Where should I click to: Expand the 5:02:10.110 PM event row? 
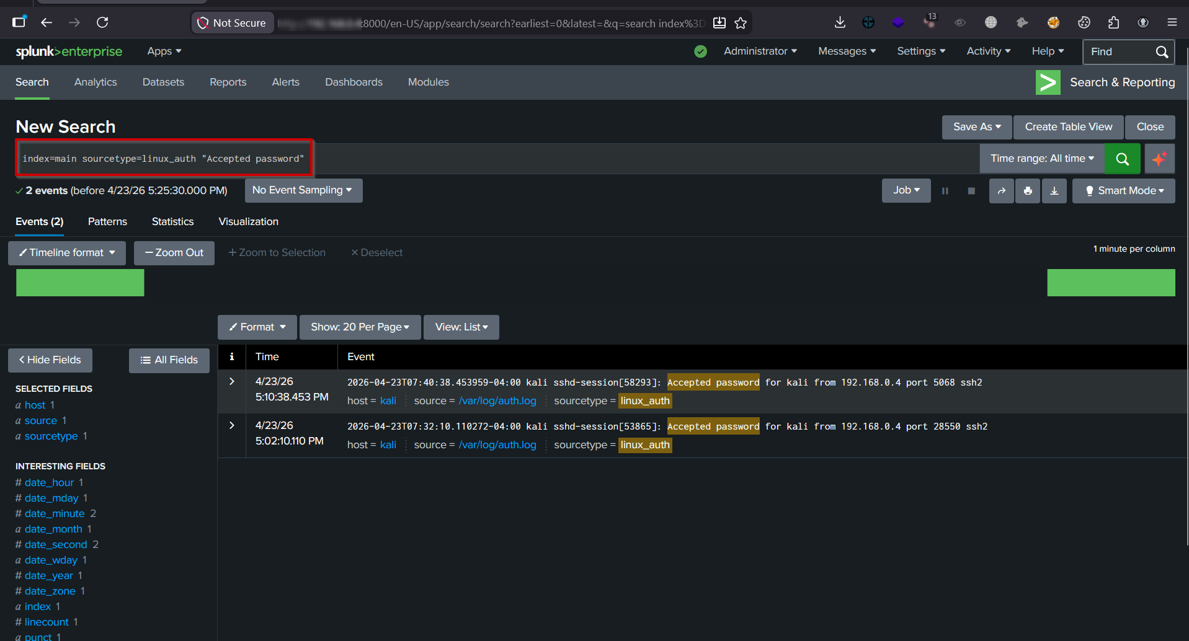click(232, 425)
